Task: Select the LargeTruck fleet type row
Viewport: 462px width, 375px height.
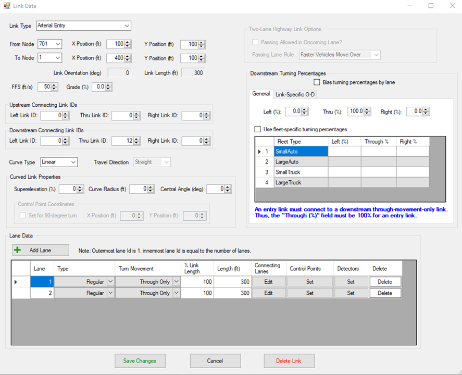Action: pyautogui.click(x=342, y=182)
